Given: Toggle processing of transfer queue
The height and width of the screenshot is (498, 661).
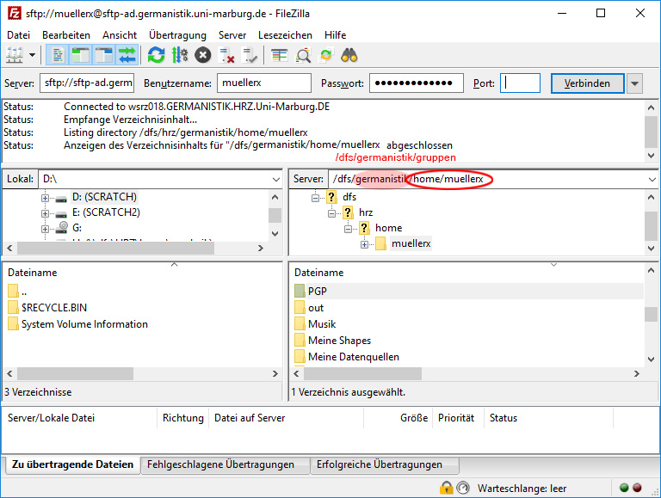Looking at the screenshot, I should (180, 55).
